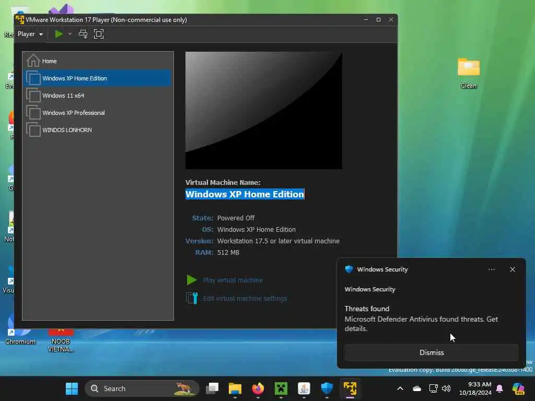Open notification bell in taskbar
Screen dimensions: 535x401
coord(499,388)
